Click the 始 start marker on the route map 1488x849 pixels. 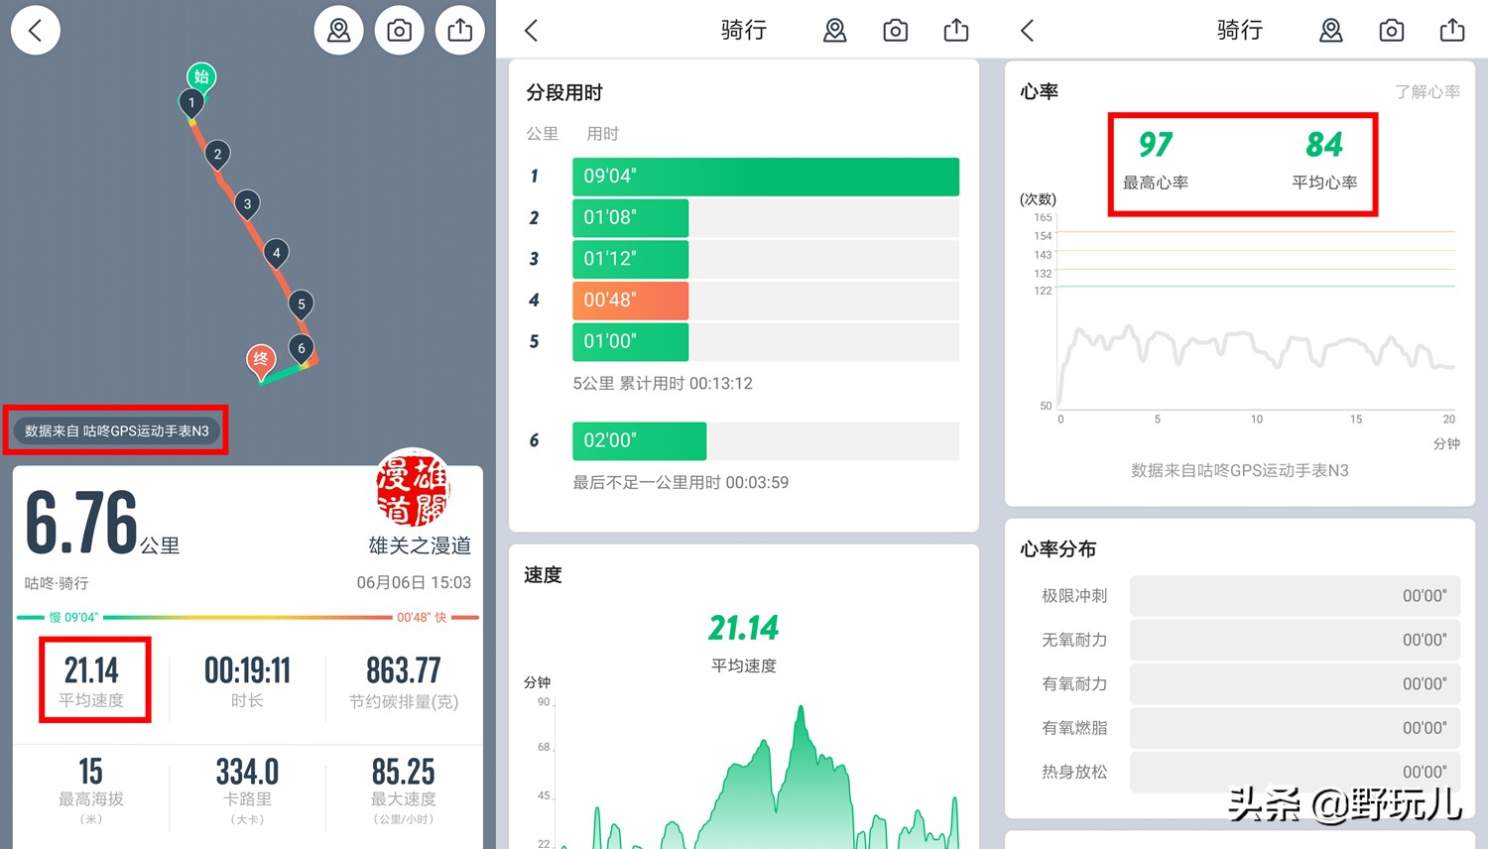click(201, 75)
